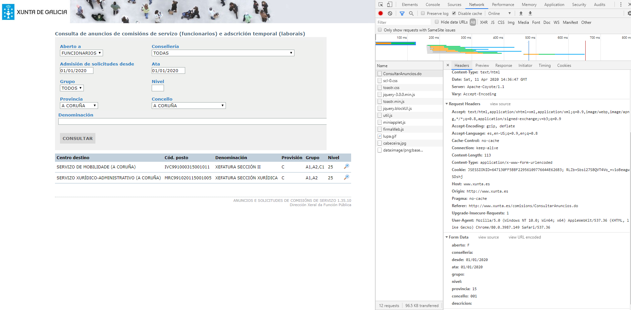Image resolution: width=631 pixels, height=310 pixels.
Task: Click the inspect element picker icon
Action: click(381, 5)
